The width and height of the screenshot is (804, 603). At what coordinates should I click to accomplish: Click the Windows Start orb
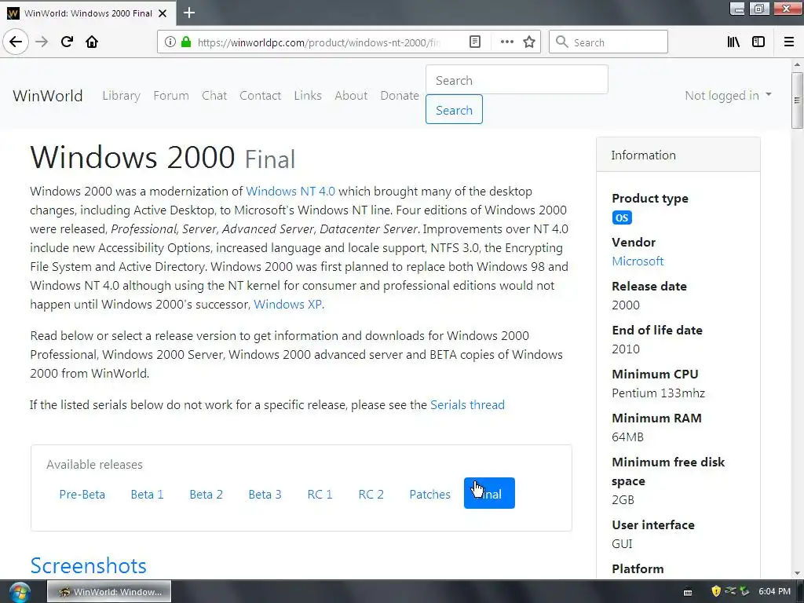20,592
